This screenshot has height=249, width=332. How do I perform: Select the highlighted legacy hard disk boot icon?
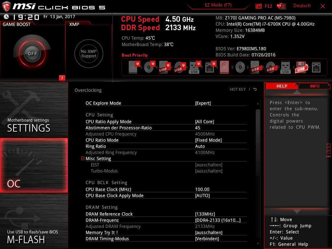tap(224, 67)
